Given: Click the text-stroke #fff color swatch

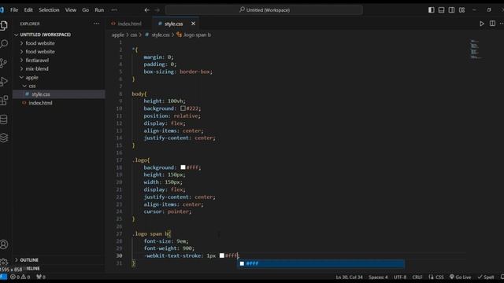Looking at the screenshot, I should tap(222, 255).
